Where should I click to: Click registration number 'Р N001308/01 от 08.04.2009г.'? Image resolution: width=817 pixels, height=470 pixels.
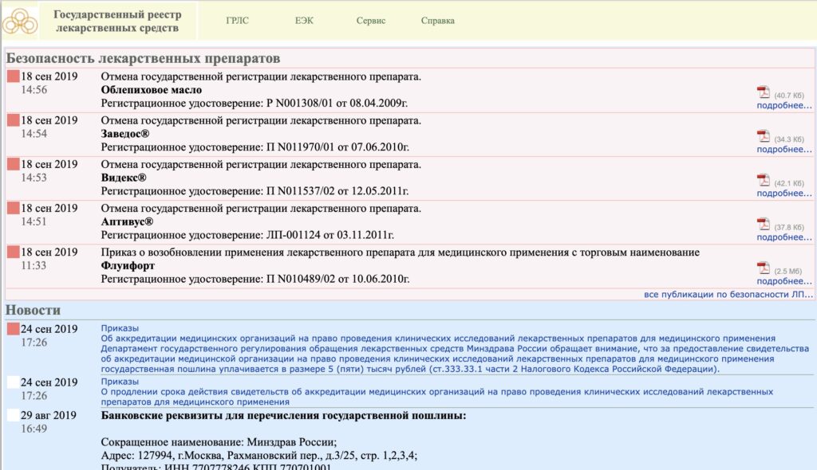click(x=337, y=103)
